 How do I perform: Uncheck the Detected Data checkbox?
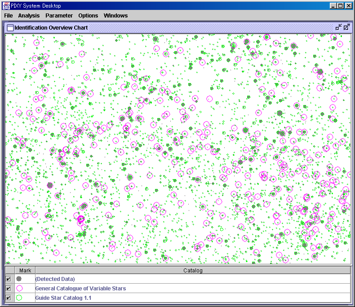[8, 279]
